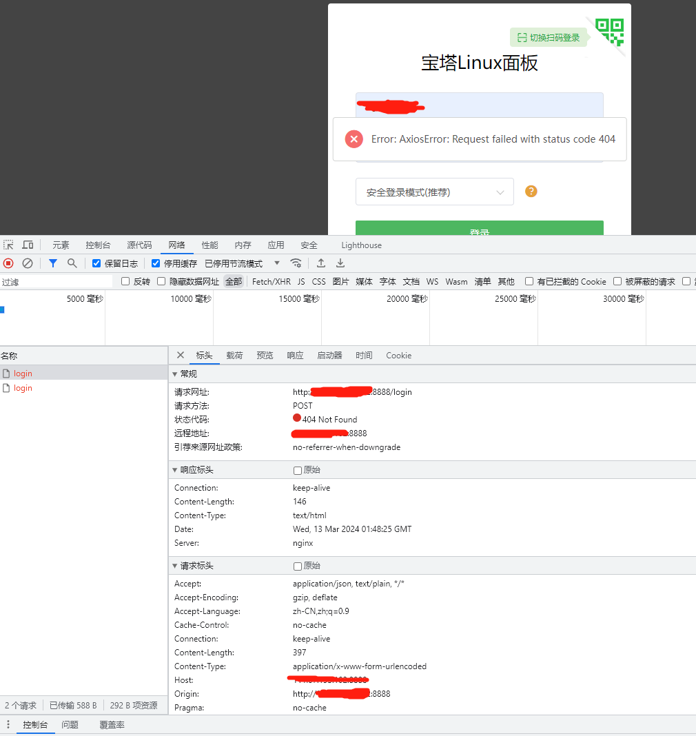Focus the 过滤 filter input

pyautogui.click(x=57, y=282)
